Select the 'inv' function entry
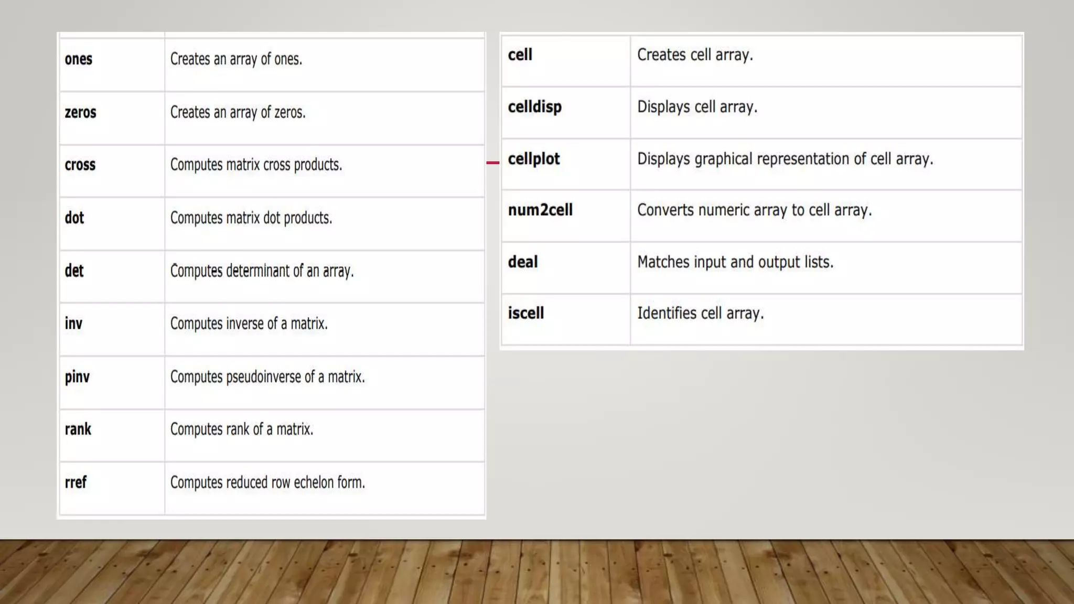This screenshot has width=1074, height=604. pyautogui.click(x=73, y=323)
